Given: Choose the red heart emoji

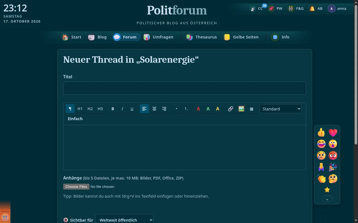Looking at the screenshot, I should coord(333,132).
